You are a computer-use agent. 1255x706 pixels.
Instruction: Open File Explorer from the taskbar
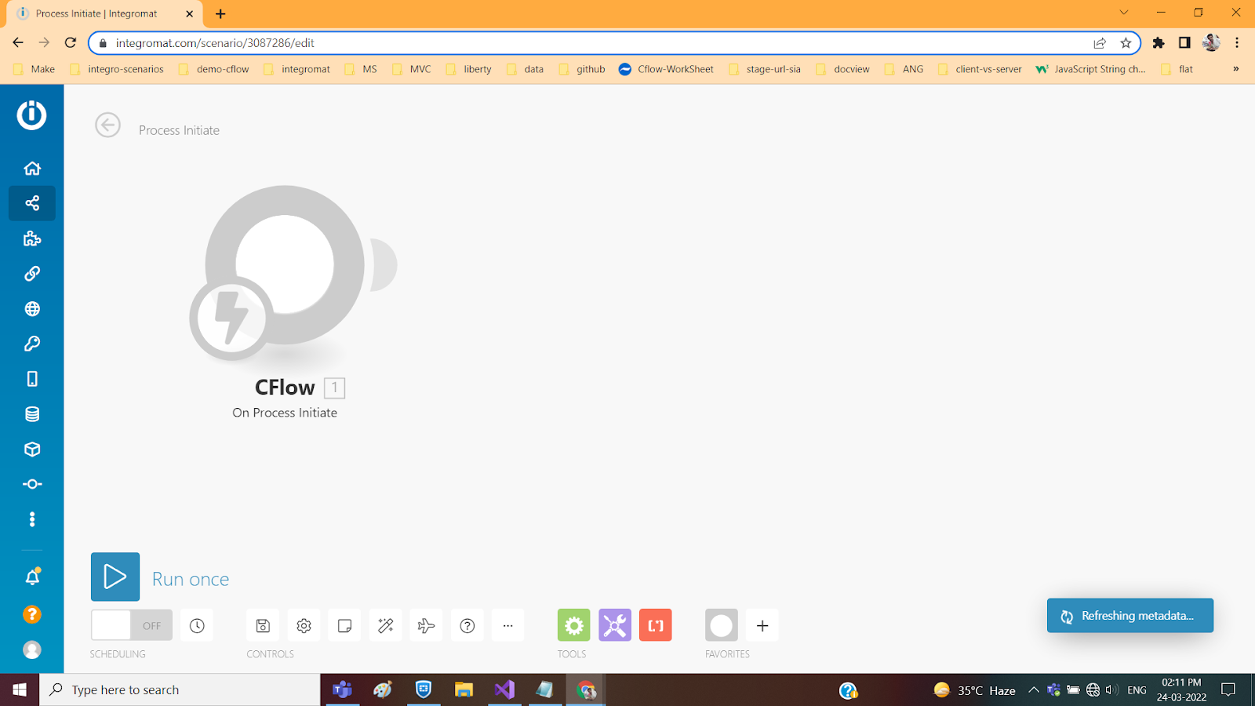464,690
